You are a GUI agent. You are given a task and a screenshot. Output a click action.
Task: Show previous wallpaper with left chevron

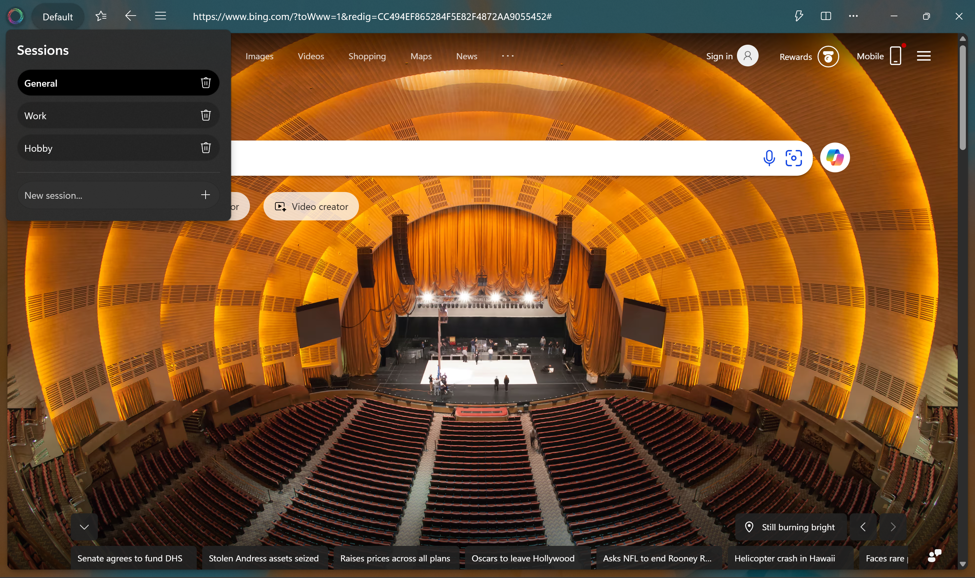pos(863,527)
